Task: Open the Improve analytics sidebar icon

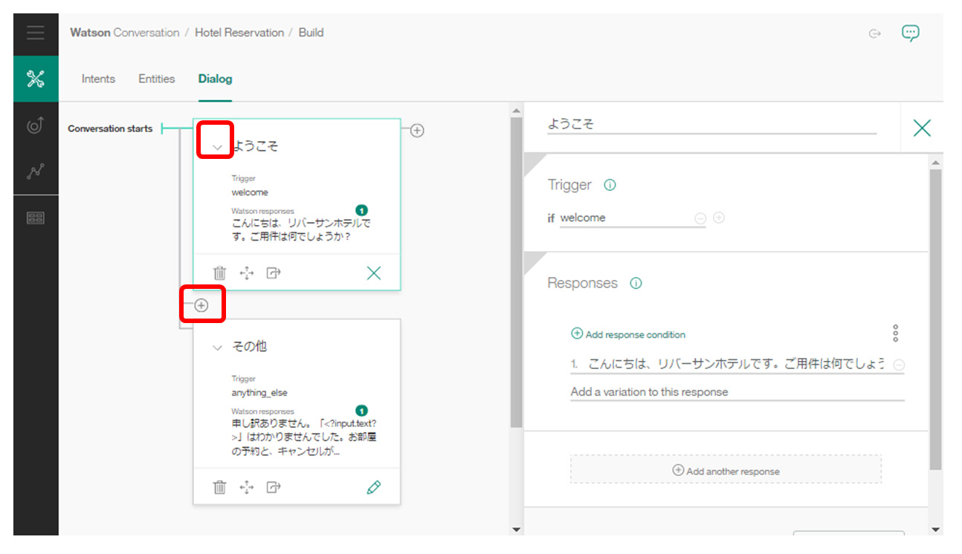Action: 36,171
